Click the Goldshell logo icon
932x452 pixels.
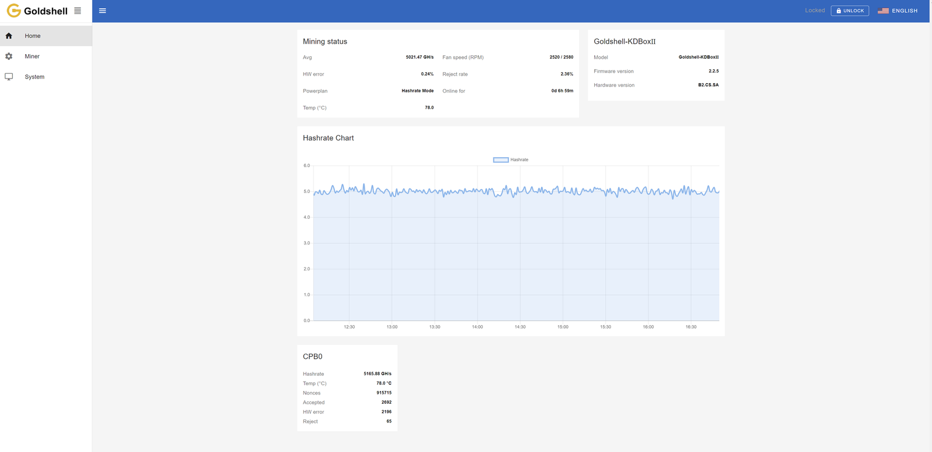[x=13, y=11]
